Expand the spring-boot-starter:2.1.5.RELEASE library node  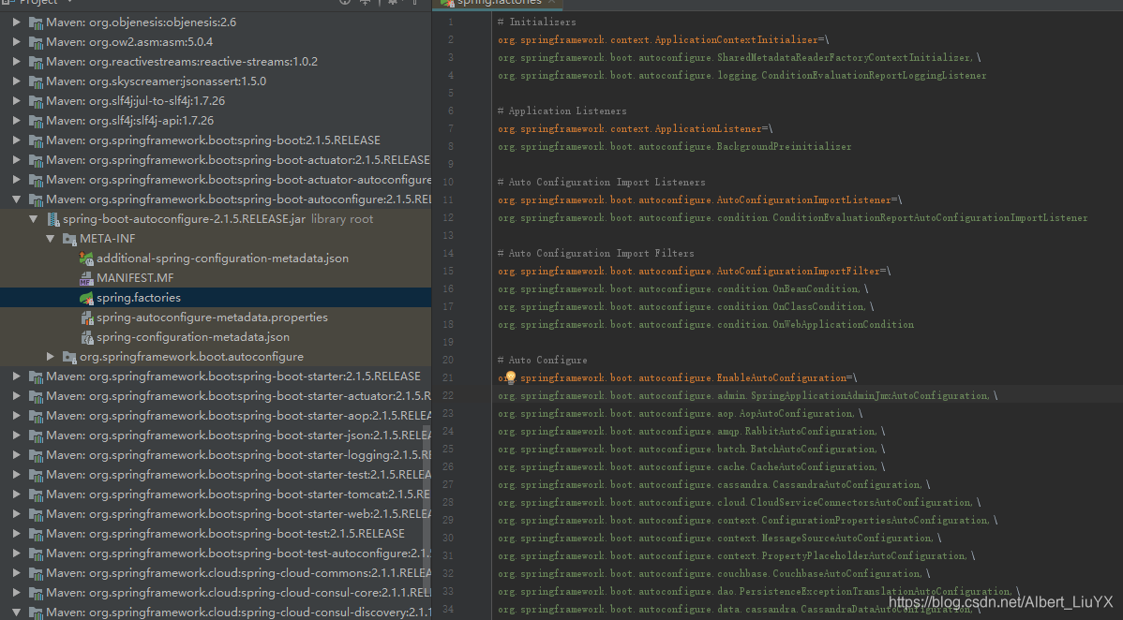(x=17, y=376)
